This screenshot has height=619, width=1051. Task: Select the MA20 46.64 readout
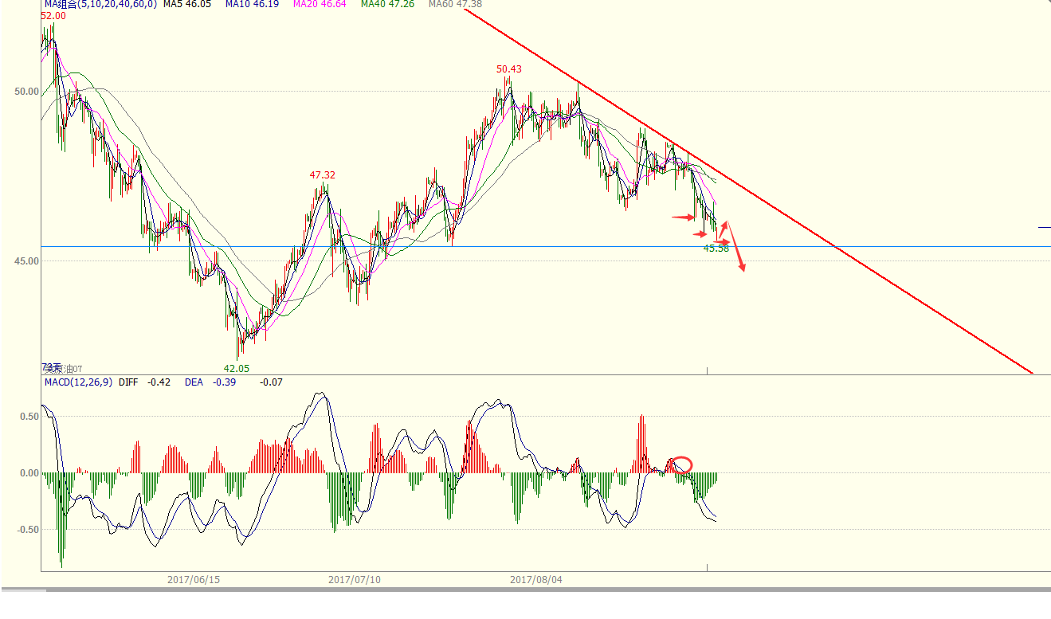coord(320,4)
